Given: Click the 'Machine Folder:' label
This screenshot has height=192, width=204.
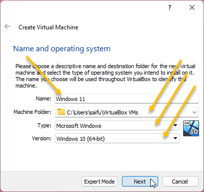Looking at the screenshot, I should click(x=32, y=112).
